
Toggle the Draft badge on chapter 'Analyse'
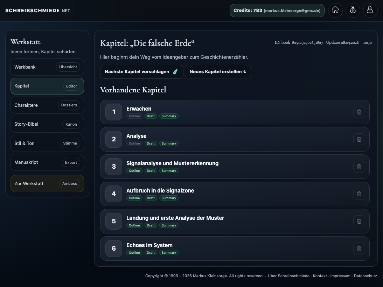[x=151, y=143]
